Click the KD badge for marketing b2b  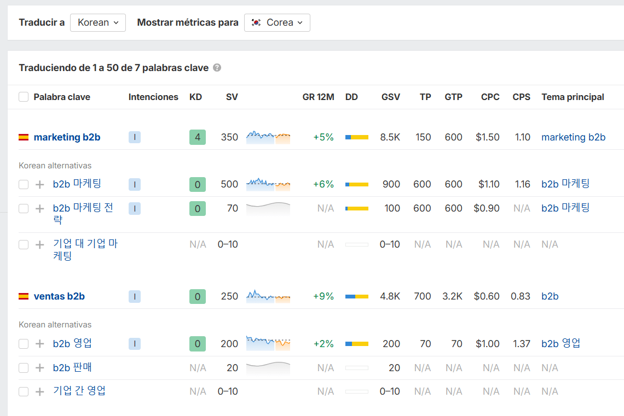click(x=198, y=137)
